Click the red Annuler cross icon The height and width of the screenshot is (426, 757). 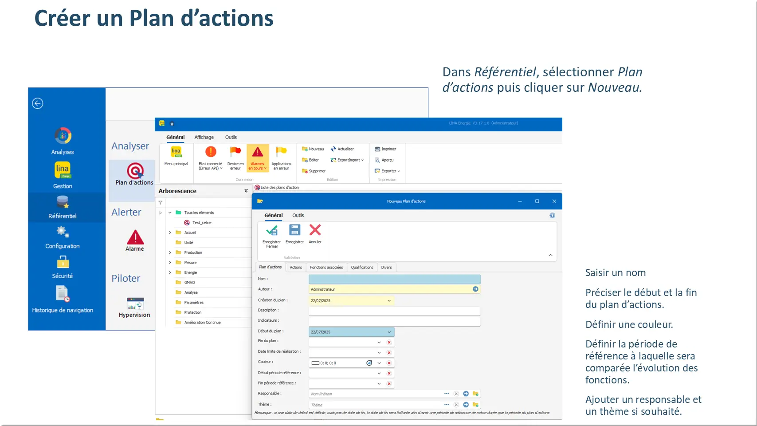coord(315,230)
